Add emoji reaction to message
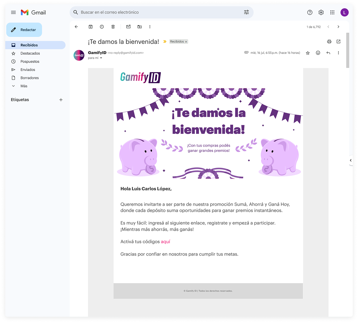Viewport: 358px width, 323px height. [318, 53]
